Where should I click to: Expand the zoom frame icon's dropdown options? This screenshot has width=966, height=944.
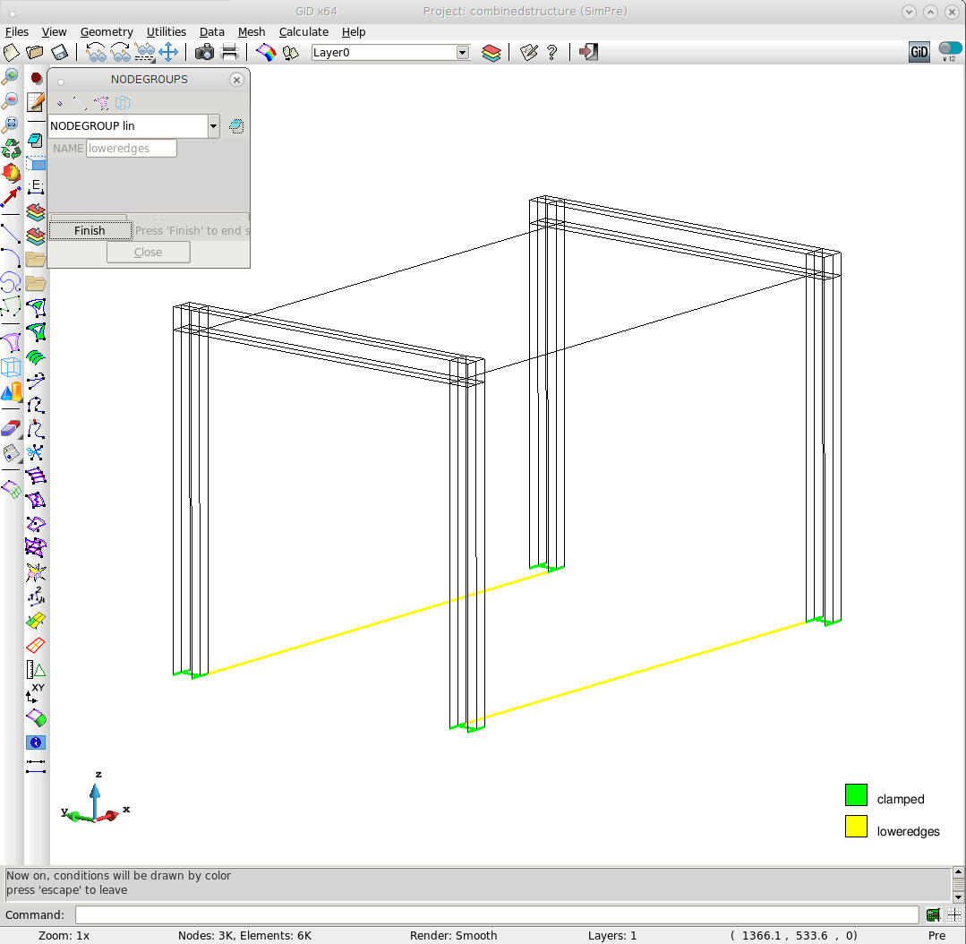point(11,124)
